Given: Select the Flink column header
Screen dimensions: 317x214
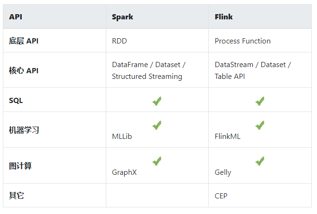Looking at the screenshot, I should 223,17.
